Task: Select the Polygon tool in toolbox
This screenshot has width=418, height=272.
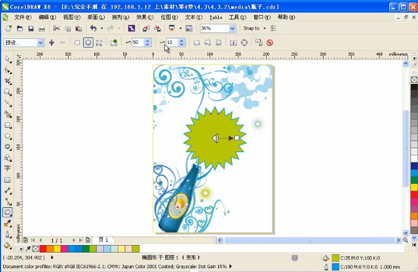Action: pos(8,147)
